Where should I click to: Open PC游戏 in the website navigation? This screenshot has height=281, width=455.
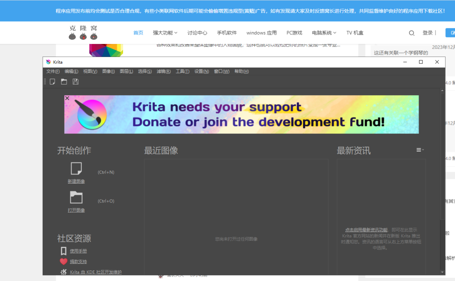pos(294,33)
